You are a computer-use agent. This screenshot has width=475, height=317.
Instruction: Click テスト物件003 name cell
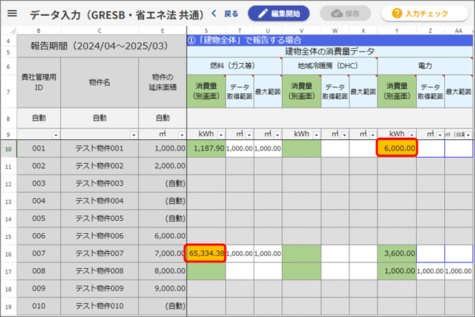pyautogui.click(x=100, y=184)
